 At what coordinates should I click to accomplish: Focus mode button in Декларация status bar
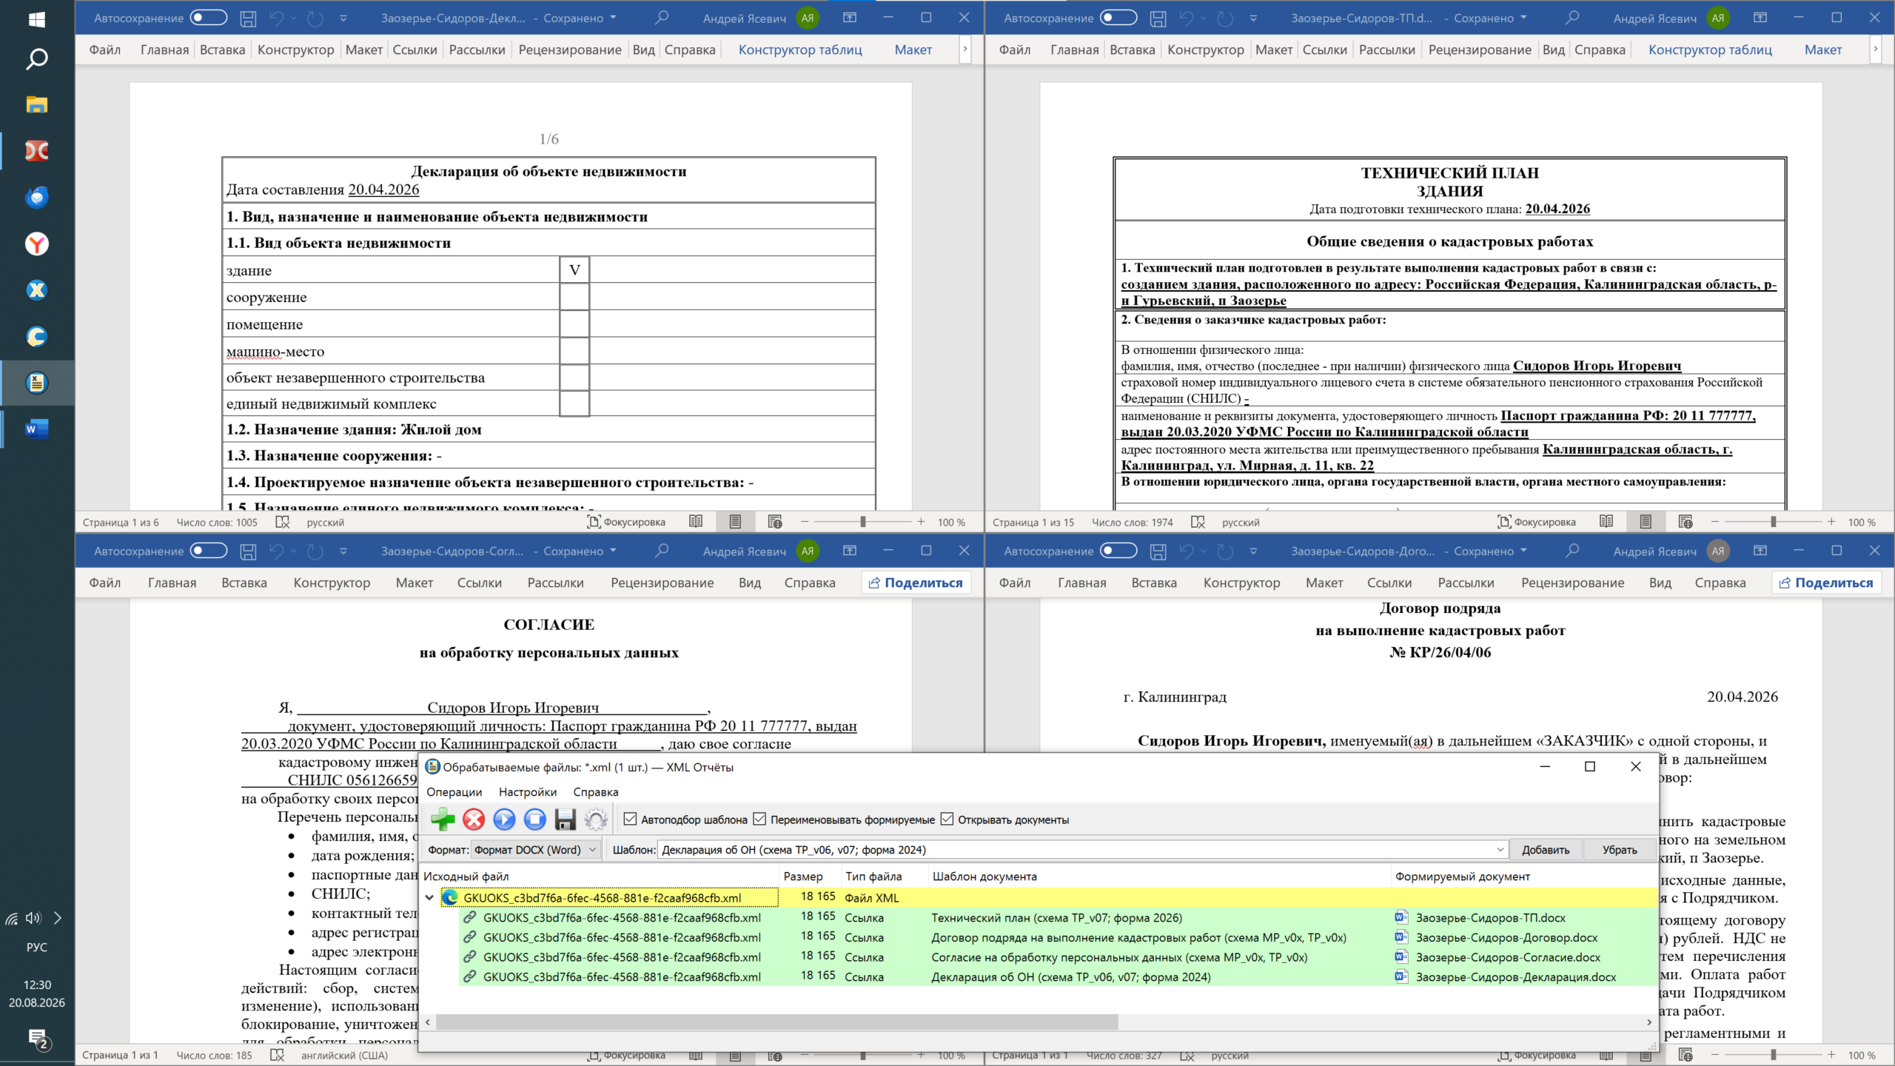pos(626,521)
